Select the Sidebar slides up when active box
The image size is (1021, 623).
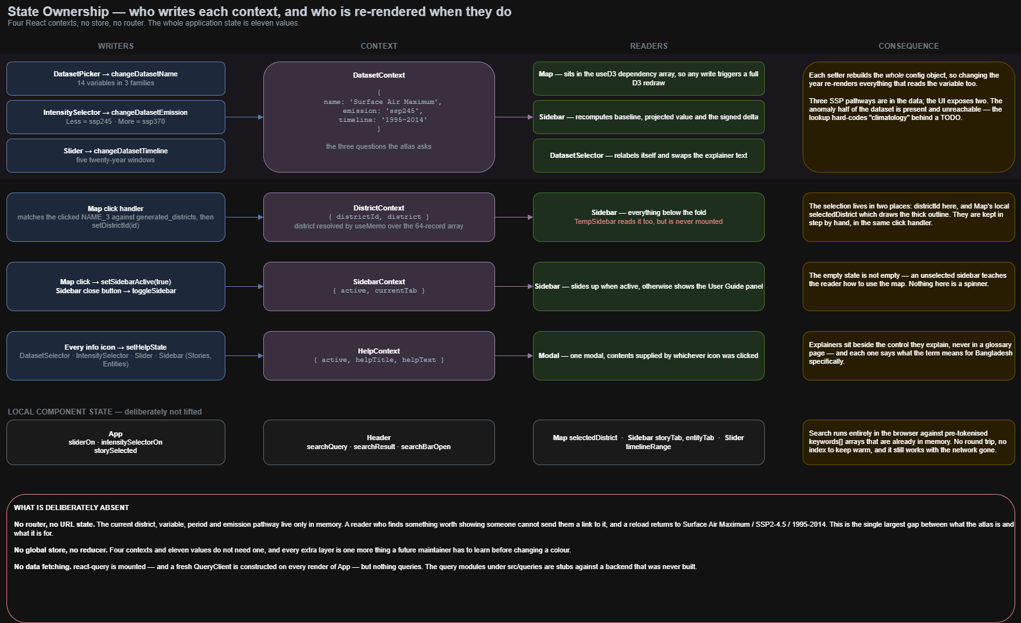click(x=649, y=286)
